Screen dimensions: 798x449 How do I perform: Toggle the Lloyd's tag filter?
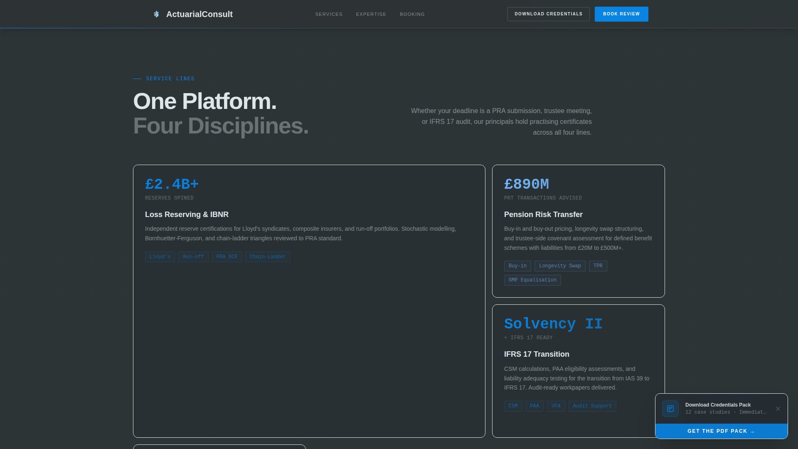pos(160,257)
